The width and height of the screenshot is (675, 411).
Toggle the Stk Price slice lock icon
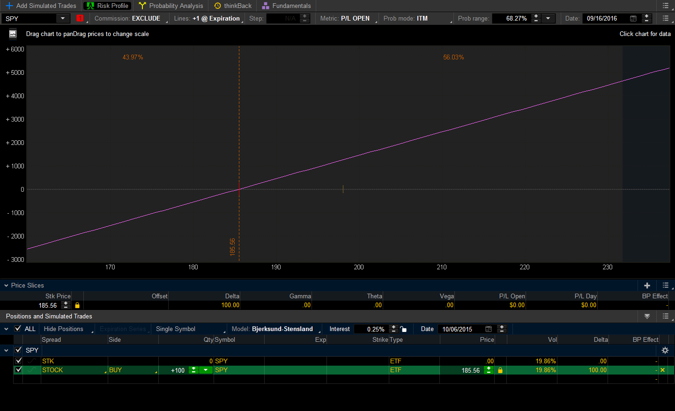tap(77, 305)
